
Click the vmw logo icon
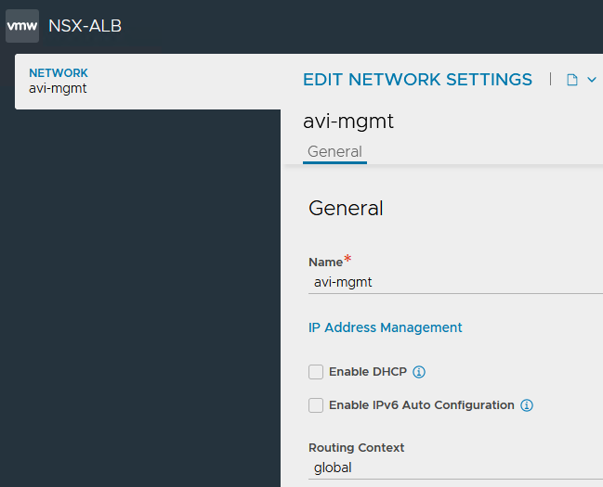(x=22, y=26)
